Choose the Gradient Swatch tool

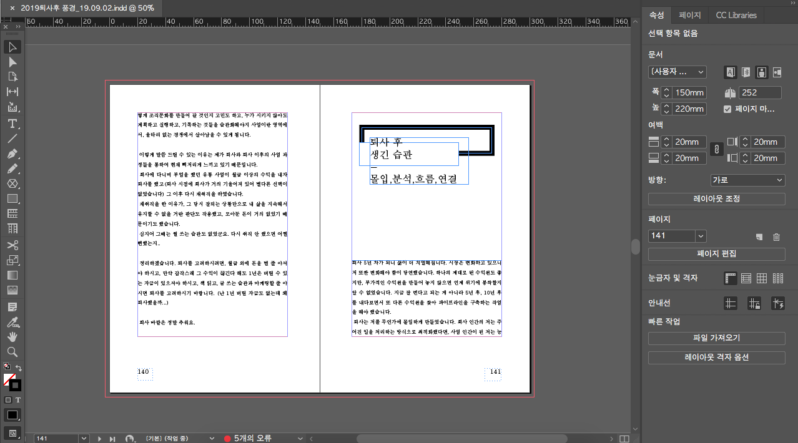tap(12, 275)
